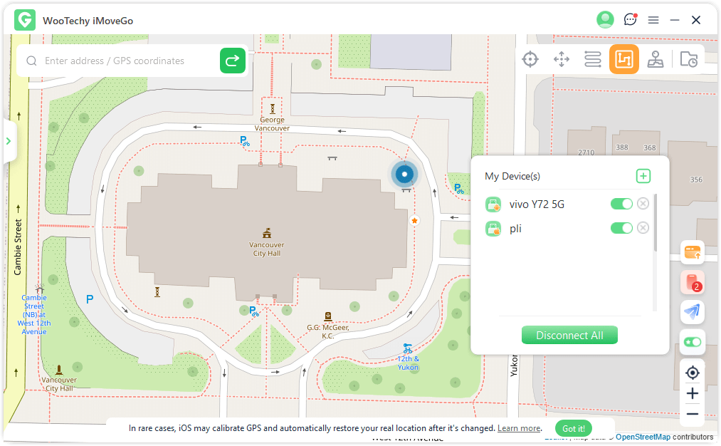The image size is (721, 446).
Task: Click the green search go arrow button
Action: click(x=233, y=61)
